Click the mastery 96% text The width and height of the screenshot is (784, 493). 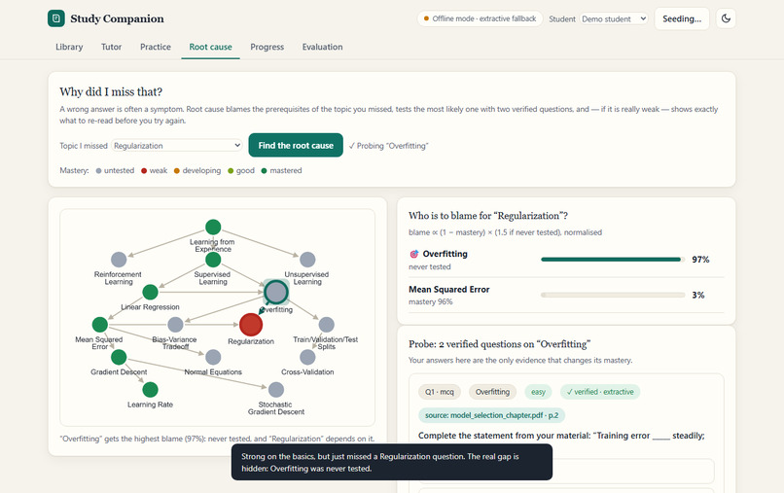(x=431, y=301)
